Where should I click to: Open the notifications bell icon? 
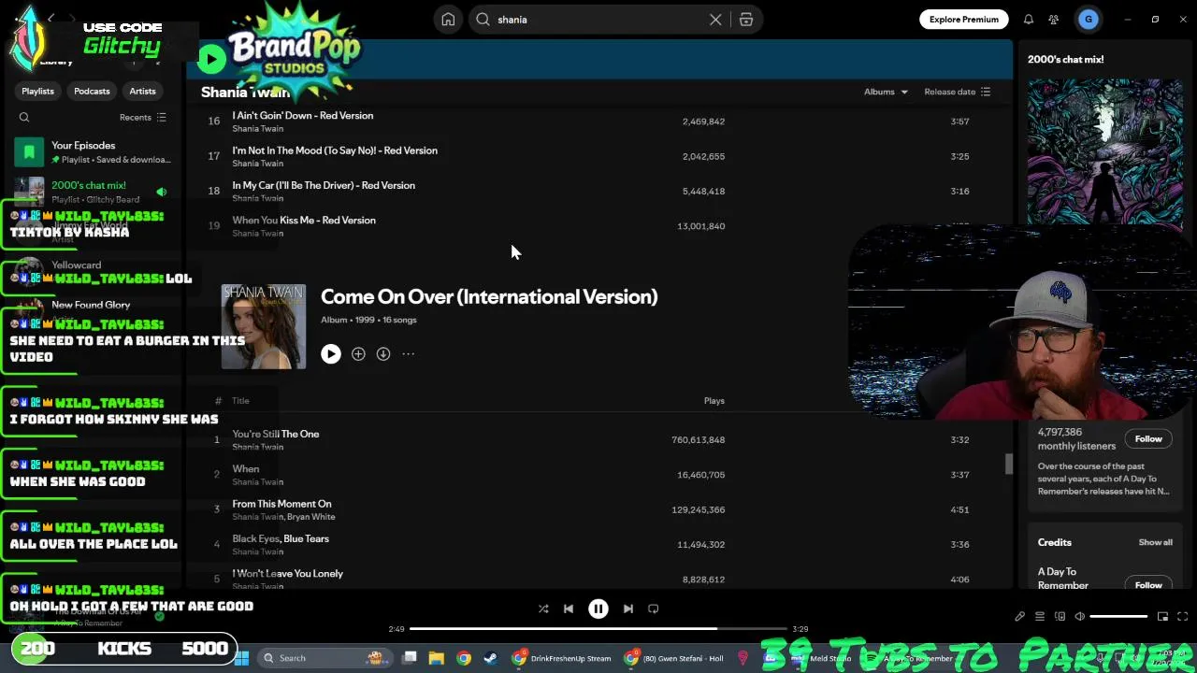[1029, 20]
